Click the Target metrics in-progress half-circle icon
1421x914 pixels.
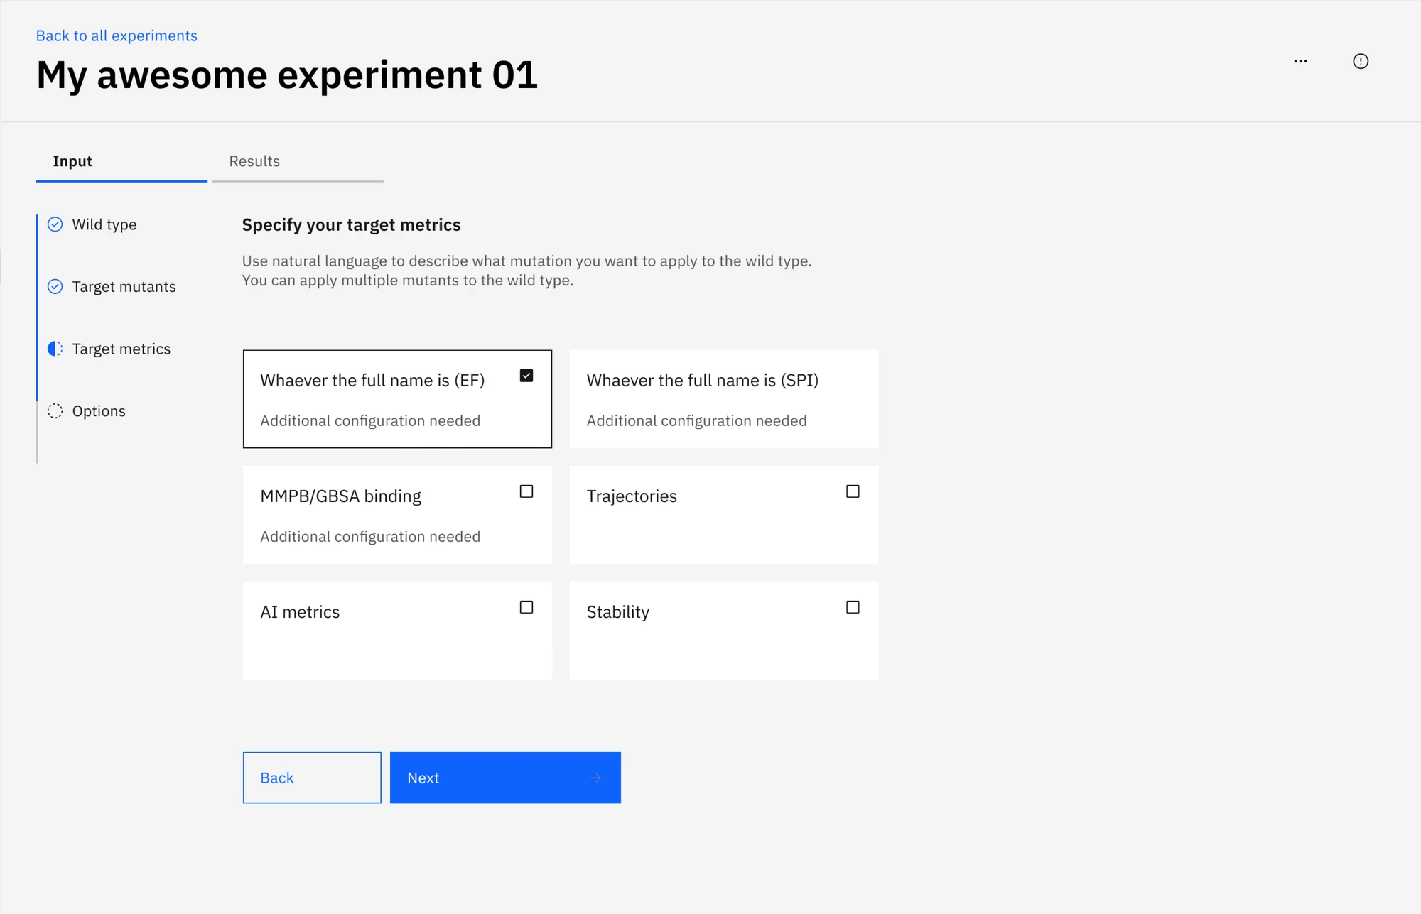click(x=55, y=349)
